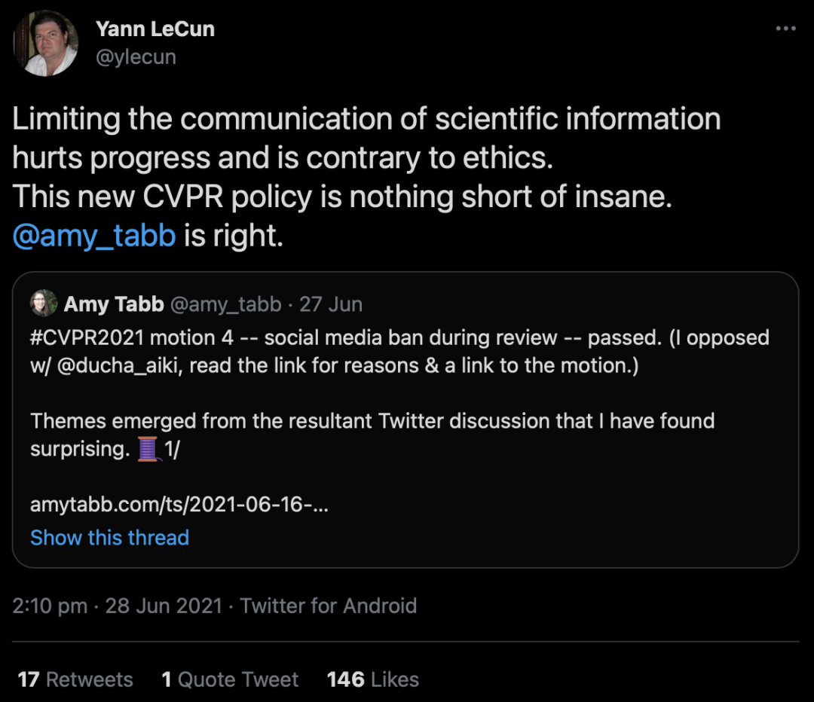The image size is (814, 702).
Task: Follow the blue @amy_tabb mention in the tweet
Action: [94, 236]
